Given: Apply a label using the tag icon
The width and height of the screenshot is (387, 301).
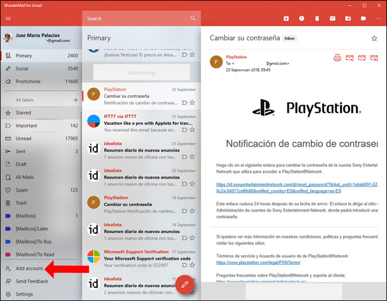Looking at the screenshot, I should pos(363,18).
